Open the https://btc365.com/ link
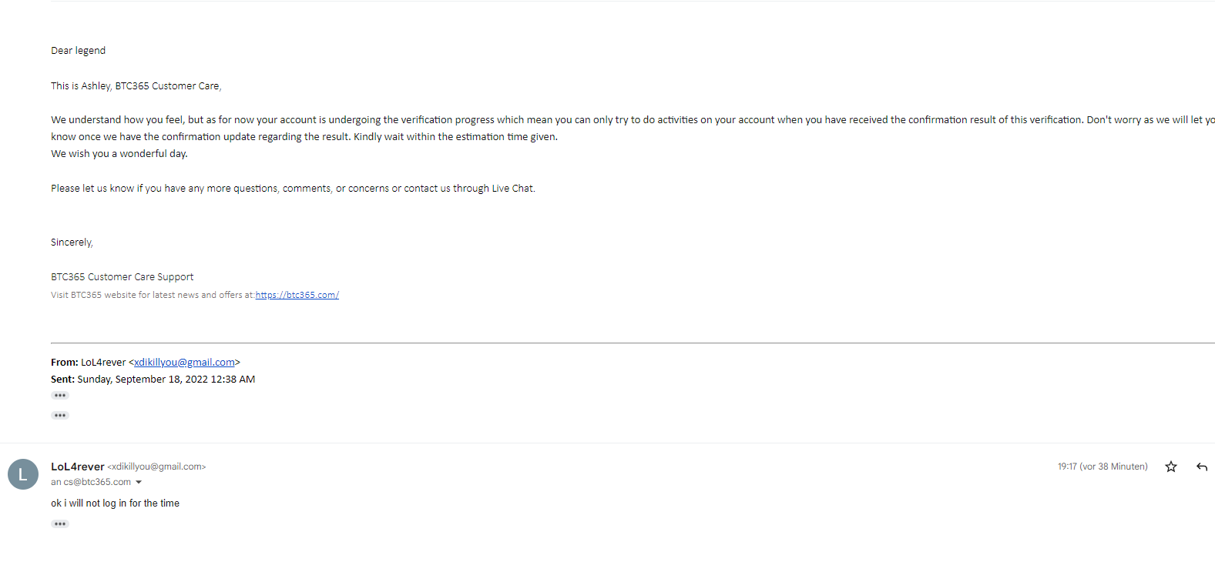Image resolution: width=1215 pixels, height=562 pixels. 297,295
